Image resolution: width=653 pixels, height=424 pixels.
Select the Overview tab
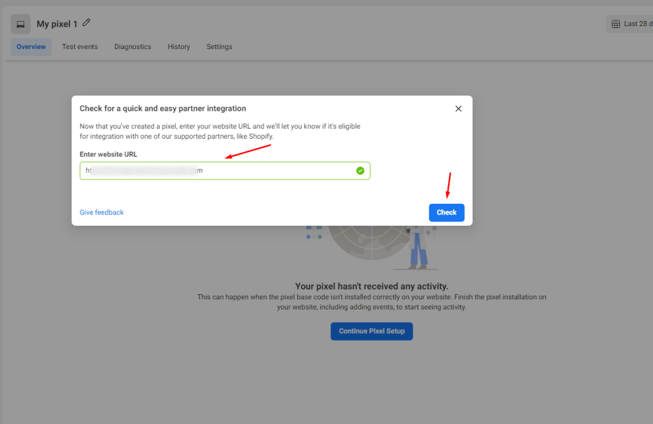click(x=31, y=46)
